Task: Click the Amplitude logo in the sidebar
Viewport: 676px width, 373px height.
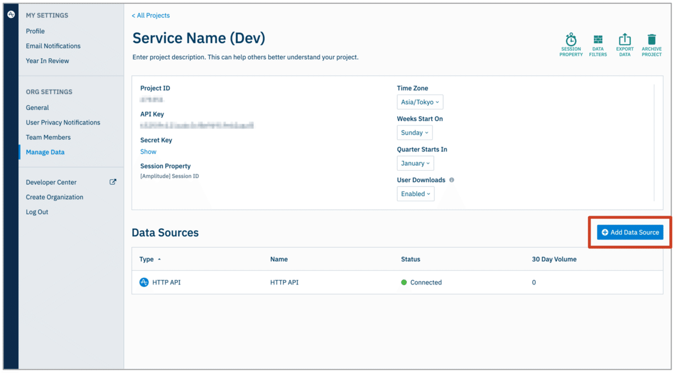Action: click(11, 14)
